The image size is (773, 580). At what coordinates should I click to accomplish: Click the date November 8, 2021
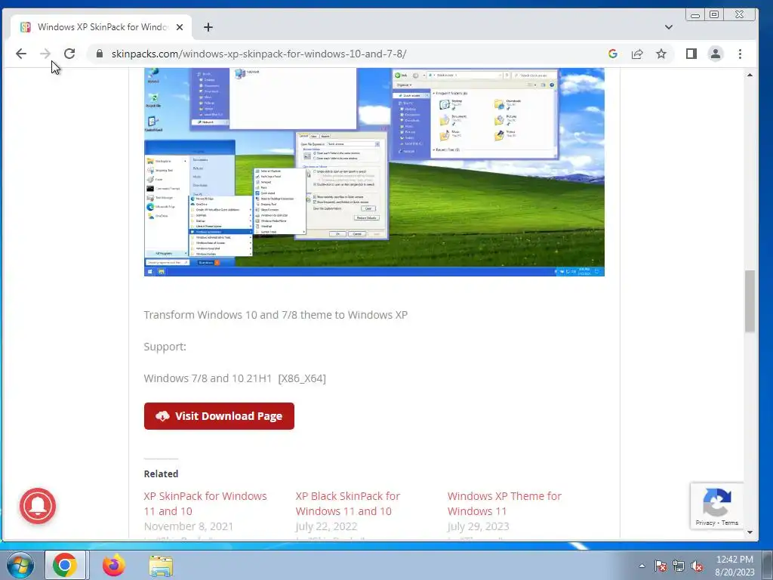coord(189,526)
